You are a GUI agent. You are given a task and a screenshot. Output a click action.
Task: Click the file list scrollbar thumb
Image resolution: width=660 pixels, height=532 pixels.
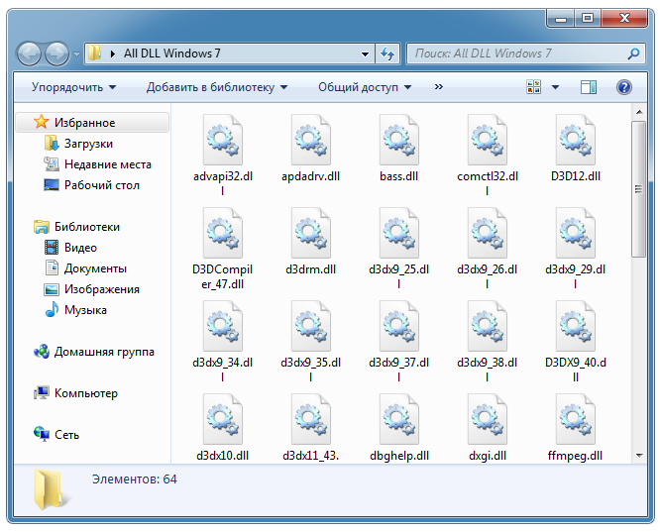pos(638,188)
